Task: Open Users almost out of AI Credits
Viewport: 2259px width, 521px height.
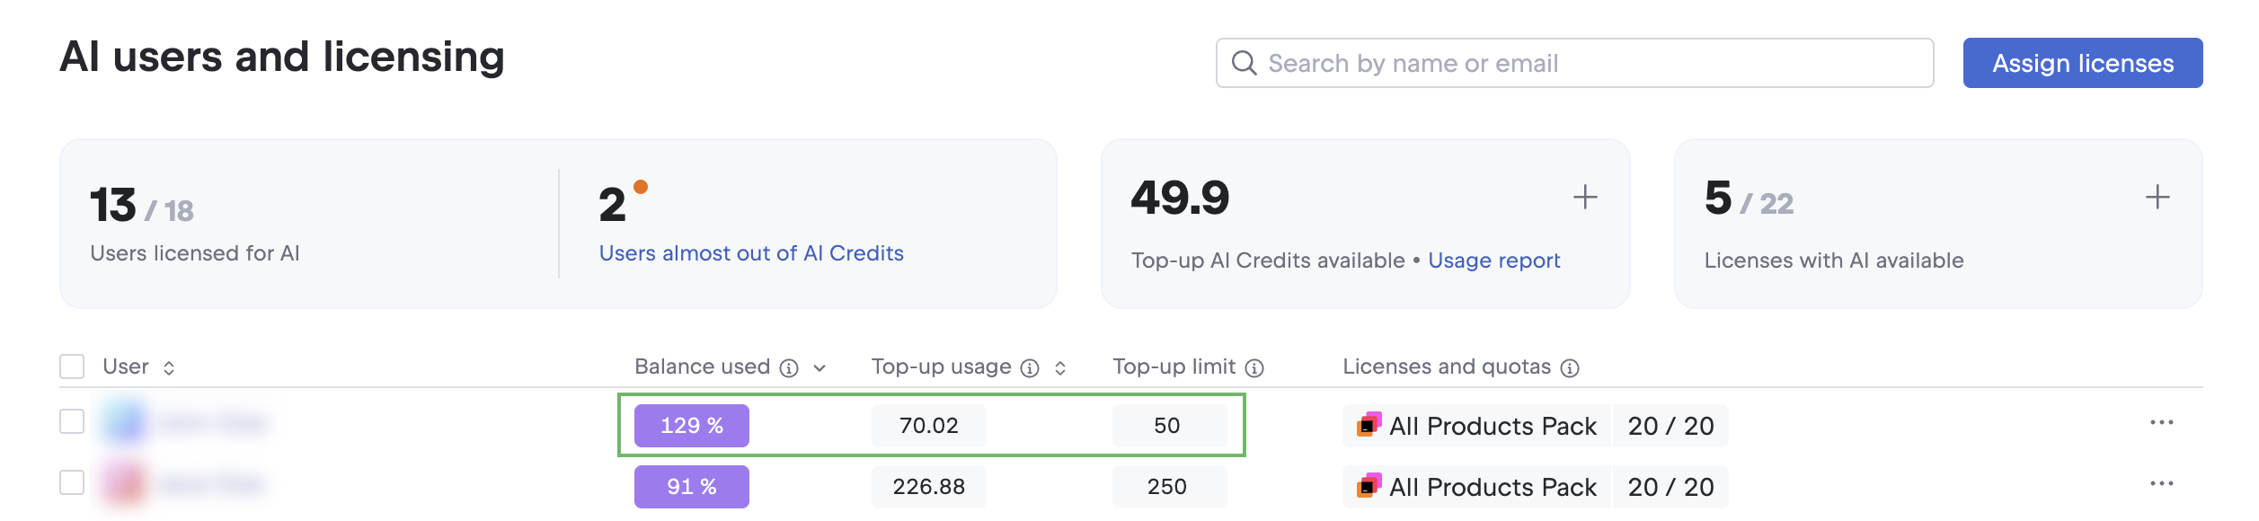Action: [x=751, y=253]
